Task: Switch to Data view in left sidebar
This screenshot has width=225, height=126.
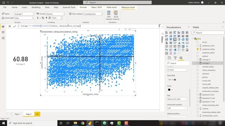Action: click(3, 32)
